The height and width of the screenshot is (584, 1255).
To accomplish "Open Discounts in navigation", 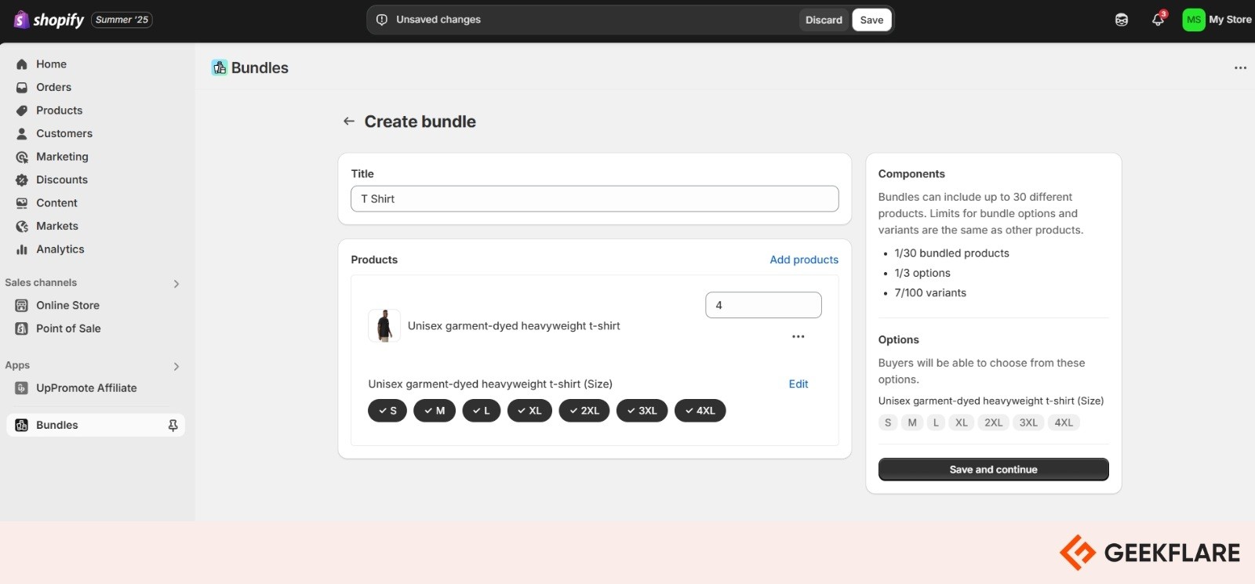I will tap(62, 180).
